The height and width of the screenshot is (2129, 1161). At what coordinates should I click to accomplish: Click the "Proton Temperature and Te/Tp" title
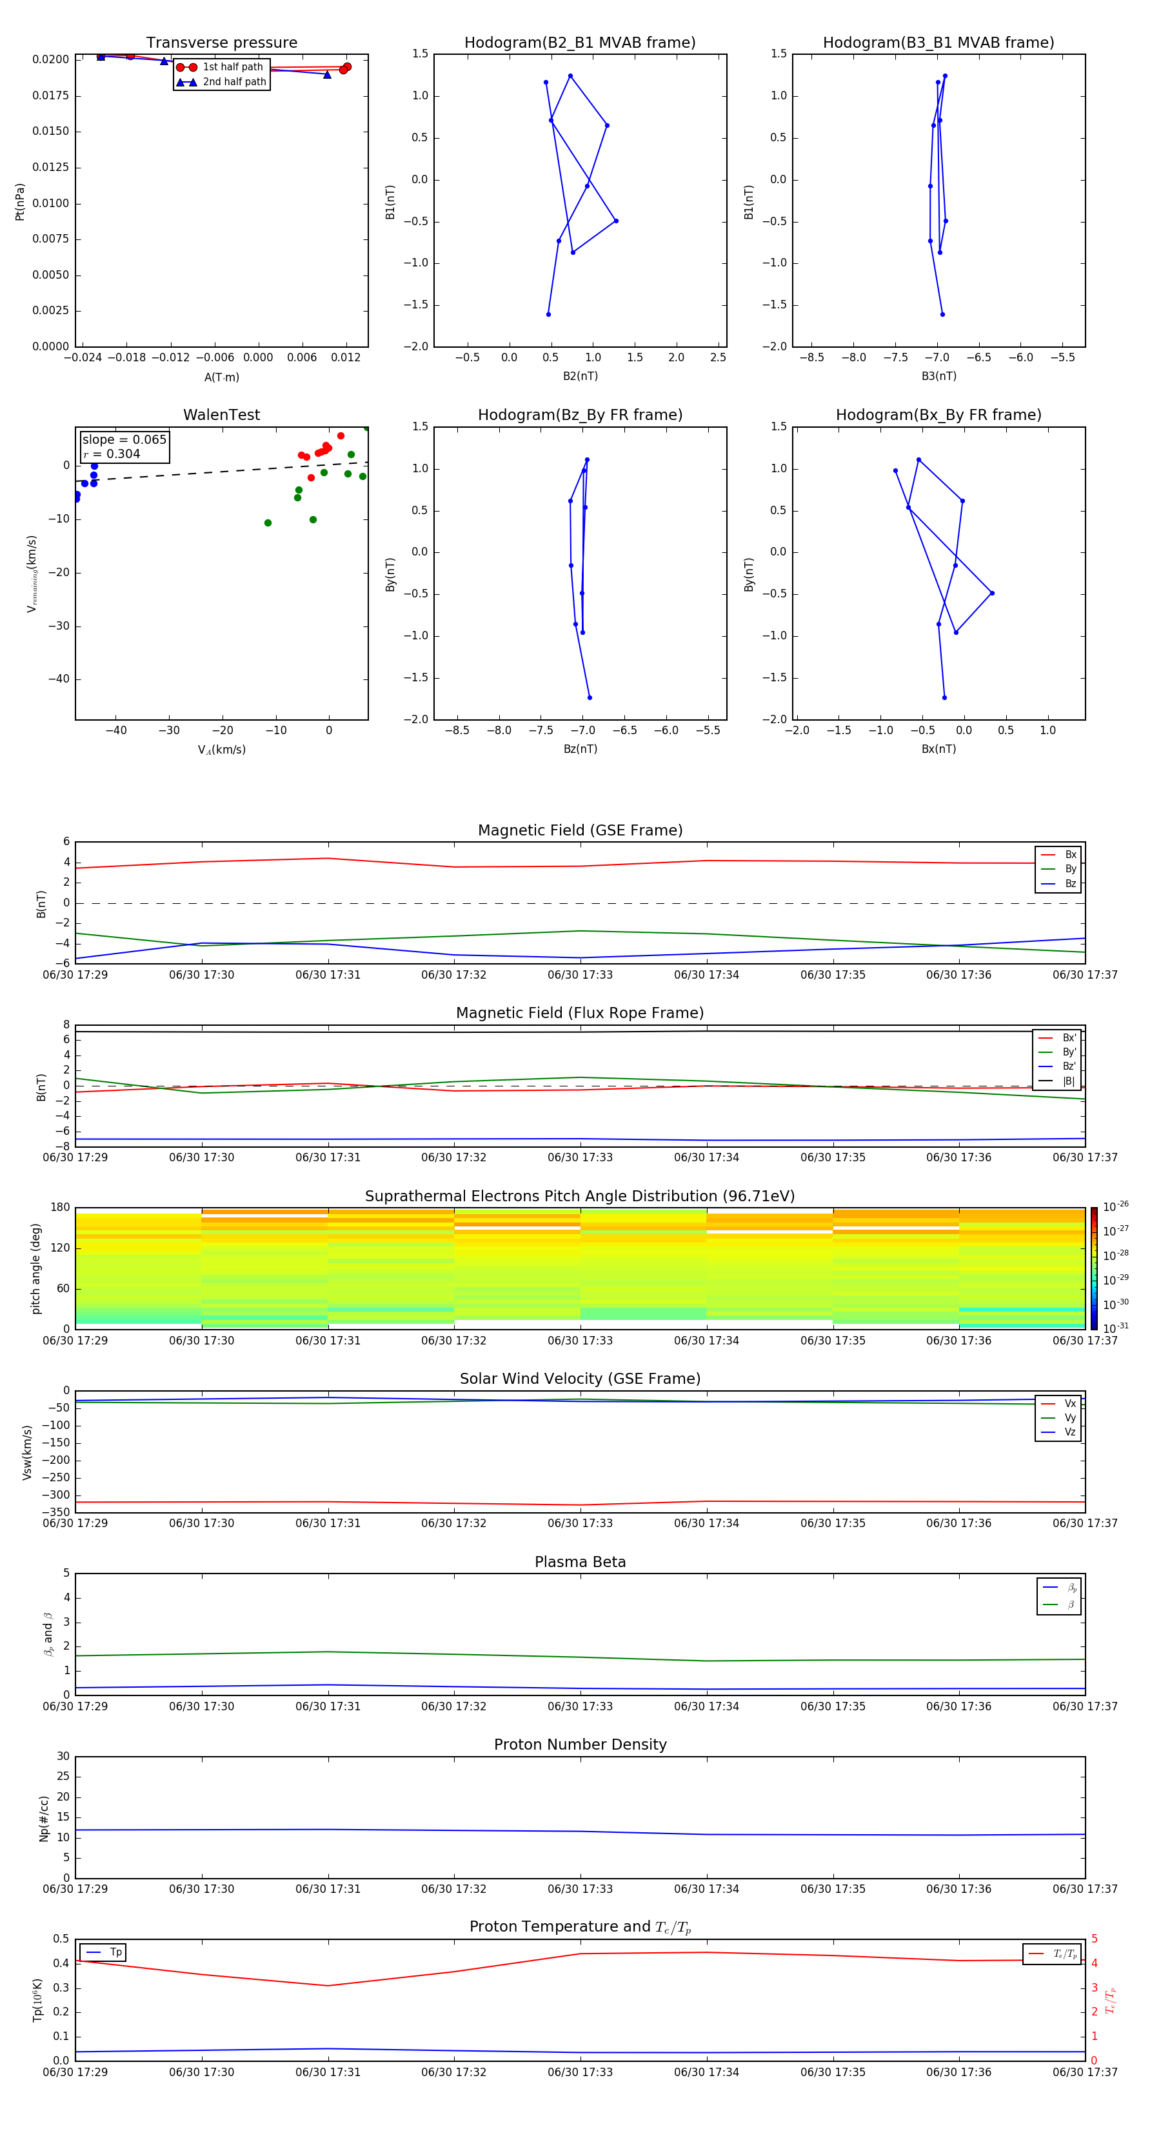point(580,1927)
